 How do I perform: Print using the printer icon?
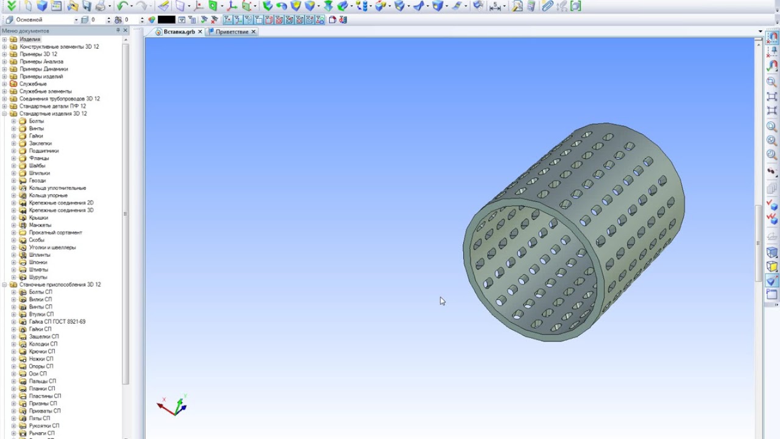tap(101, 6)
